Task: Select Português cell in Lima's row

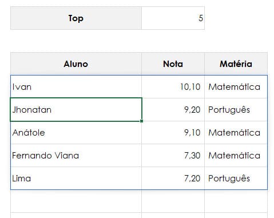Action: (236, 179)
